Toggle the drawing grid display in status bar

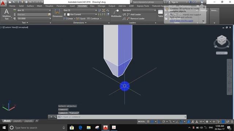pos(148,122)
